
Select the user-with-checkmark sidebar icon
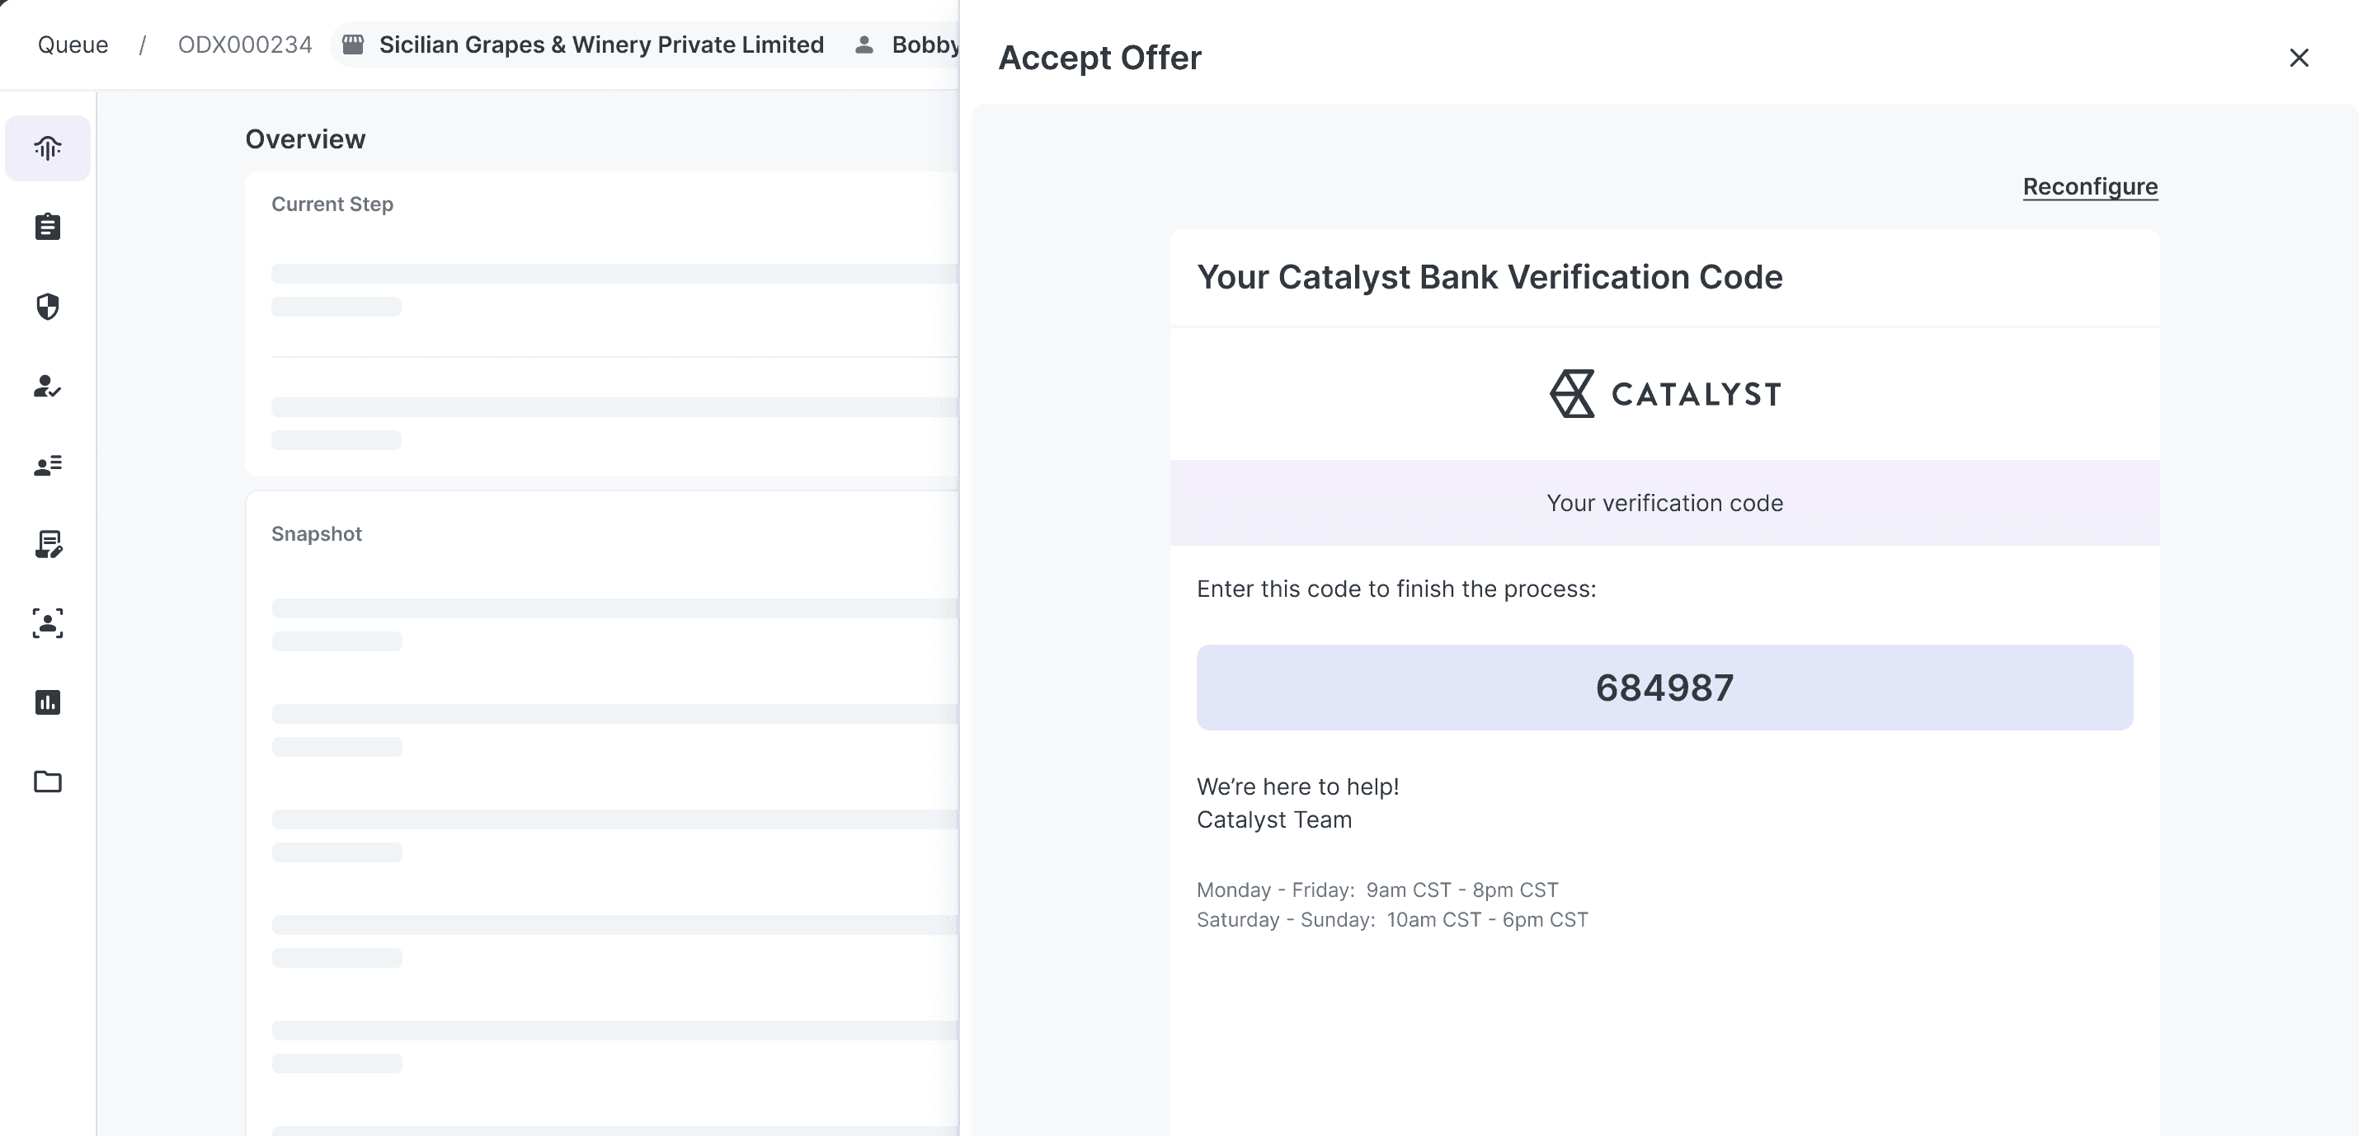48,386
